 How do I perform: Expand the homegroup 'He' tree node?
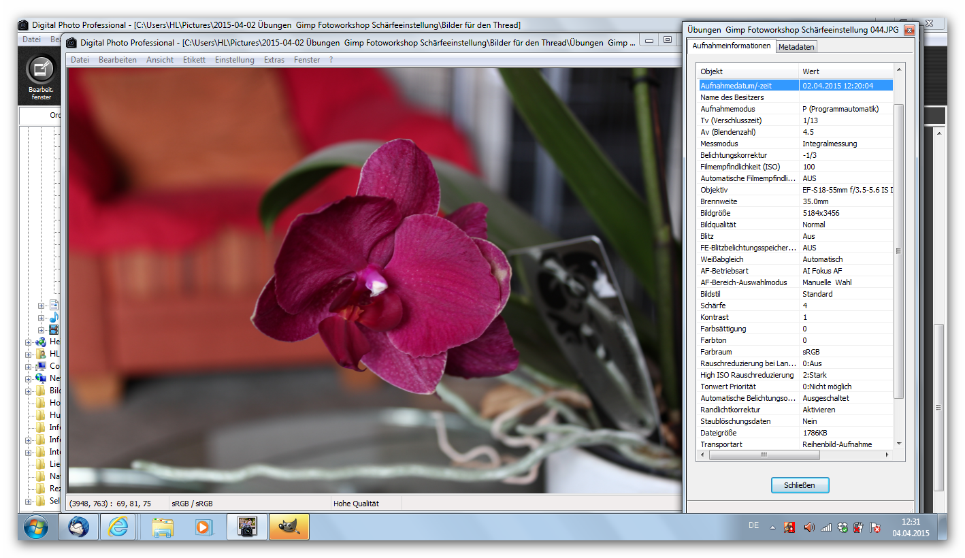pos(29,342)
